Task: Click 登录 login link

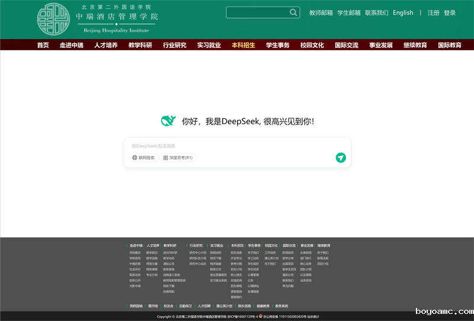Action: click(x=450, y=12)
